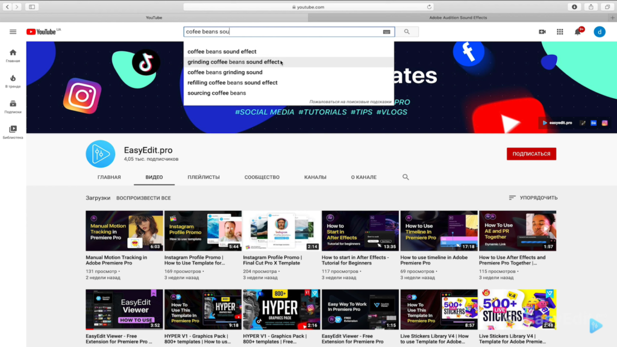Open the easyedit.pro link on banner

pyautogui.click(x=557, y=123)
